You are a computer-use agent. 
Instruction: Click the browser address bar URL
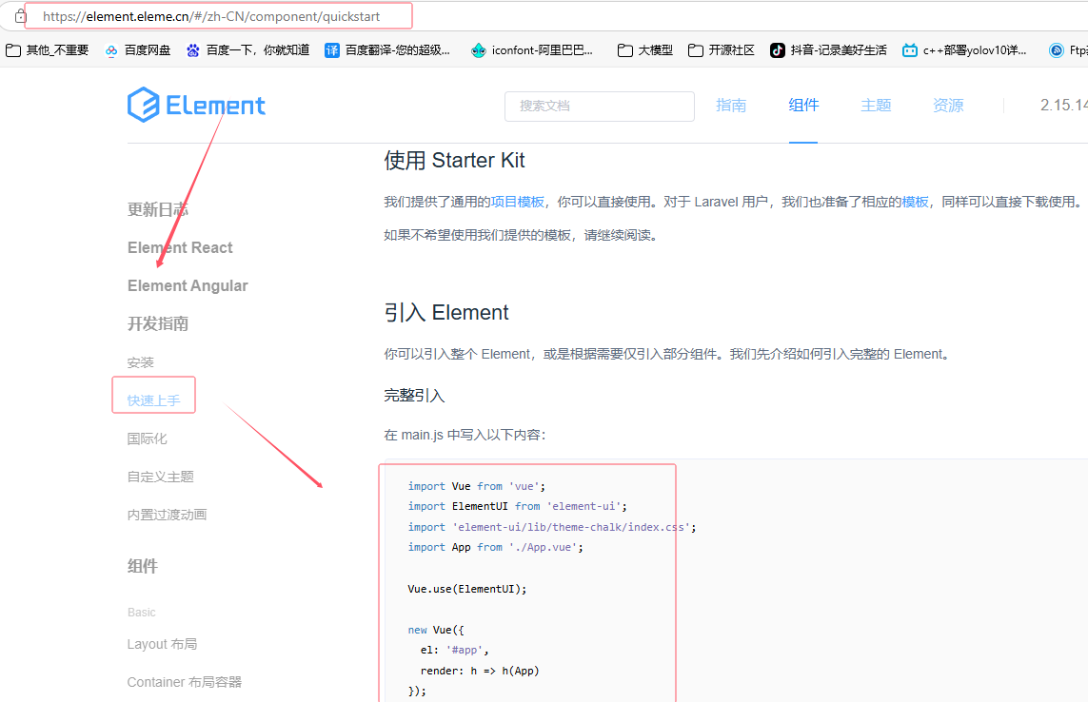tap(210, 15)
